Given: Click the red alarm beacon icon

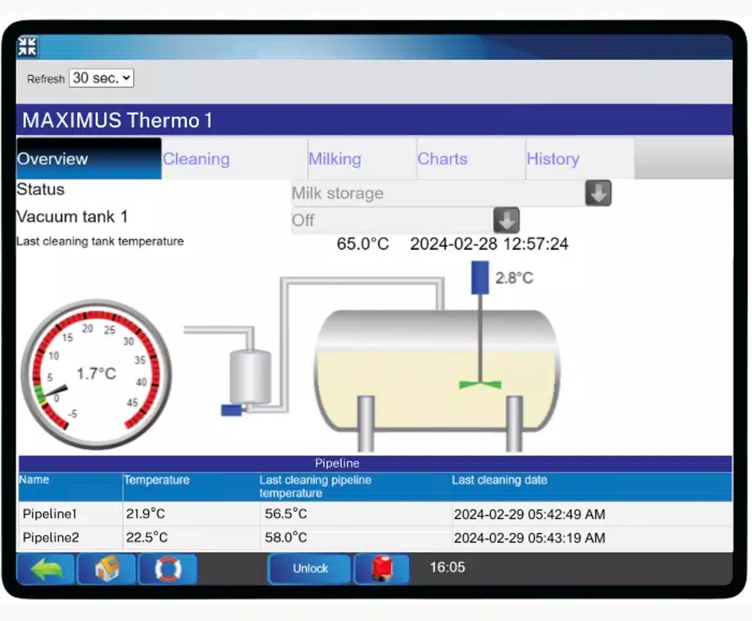Looking at the screenshot, I should [382, 568].
